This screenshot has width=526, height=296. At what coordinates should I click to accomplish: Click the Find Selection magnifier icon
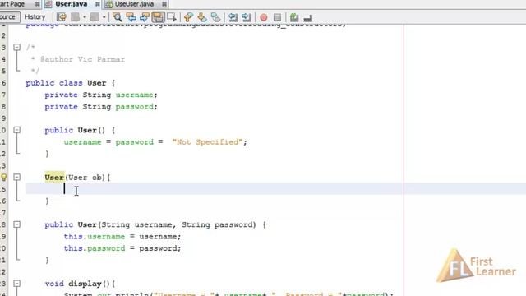(117, 16)
